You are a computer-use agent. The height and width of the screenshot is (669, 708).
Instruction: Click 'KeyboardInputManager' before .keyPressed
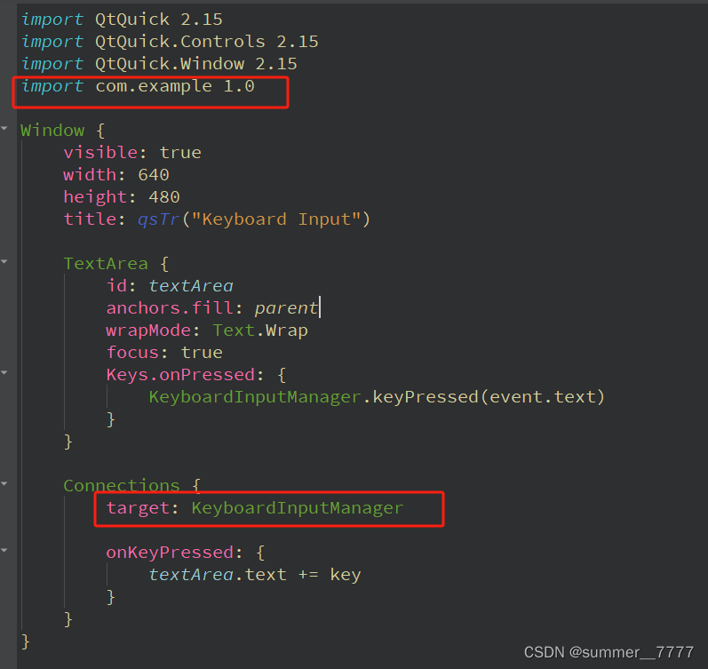pos(255,396)
